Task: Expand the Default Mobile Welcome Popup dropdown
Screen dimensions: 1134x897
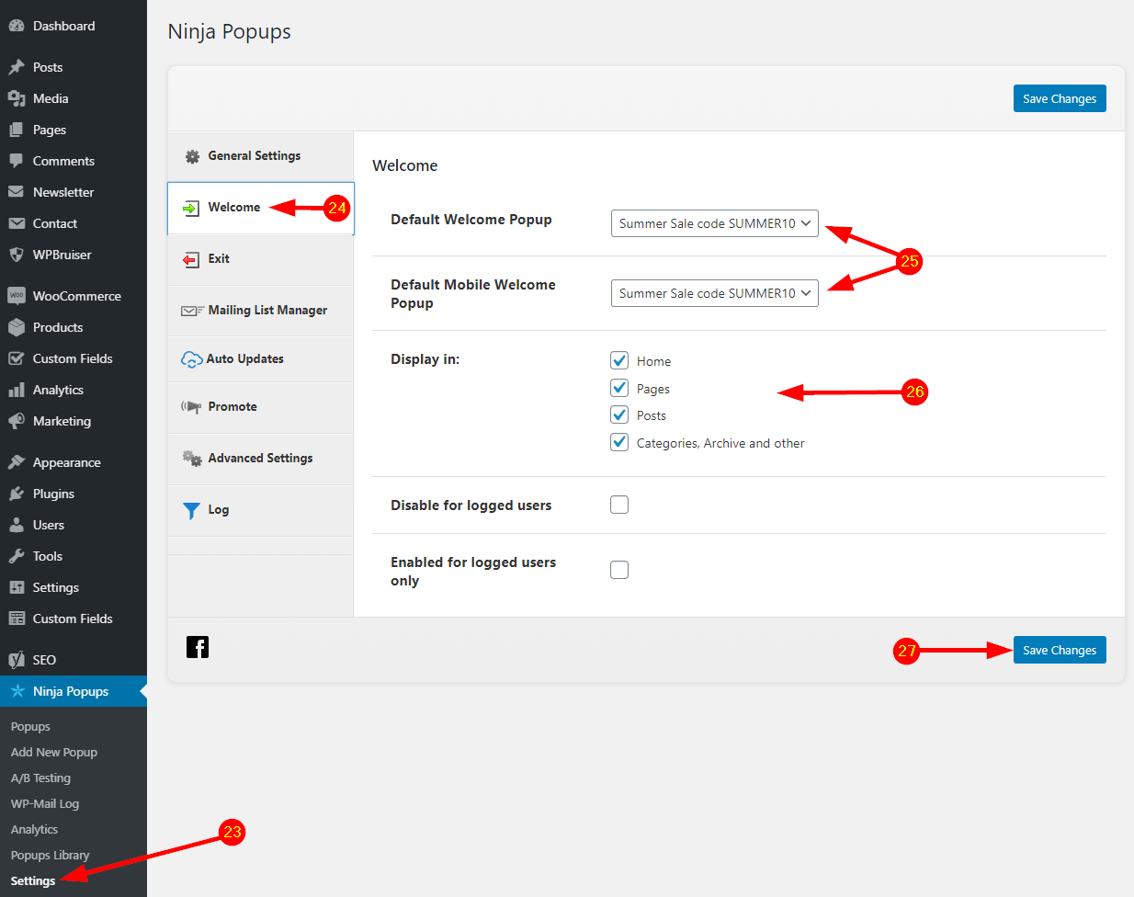Action: pos(714,293)
